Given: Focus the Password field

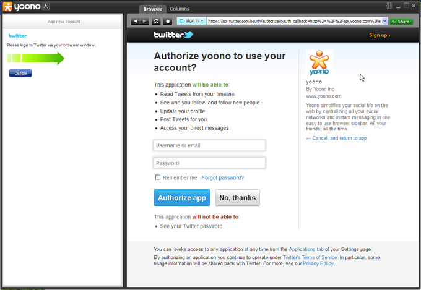Looking at the screenshot, I should click(x=209, y=163).
